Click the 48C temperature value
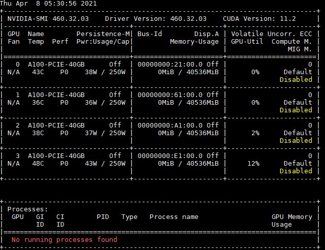This screenshot has width=325, height=250. pos(38,164)
